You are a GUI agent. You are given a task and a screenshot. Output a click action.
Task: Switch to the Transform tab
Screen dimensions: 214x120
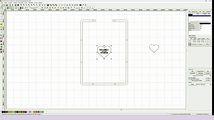click(208, 11)
